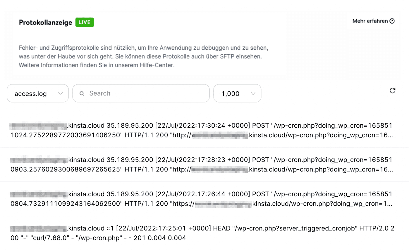Click inside the Search field

(140, 93)
